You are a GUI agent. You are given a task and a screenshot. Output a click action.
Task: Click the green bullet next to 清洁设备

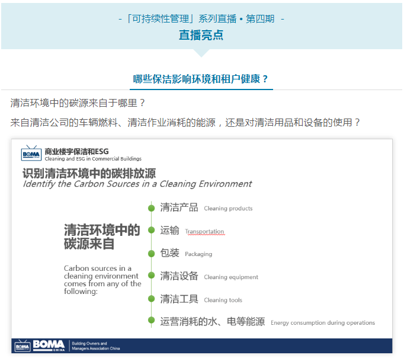tap(151, 275)
